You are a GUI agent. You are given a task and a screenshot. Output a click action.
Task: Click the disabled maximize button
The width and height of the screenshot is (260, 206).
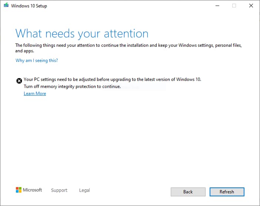point(234,6)
